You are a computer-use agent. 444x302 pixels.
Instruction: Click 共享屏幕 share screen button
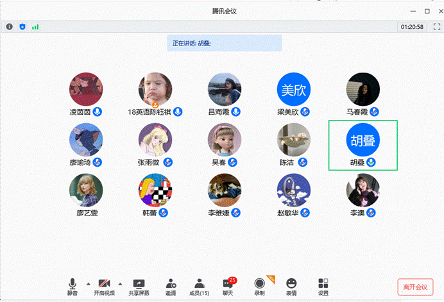pyautogui.click(x=139, y=286)
